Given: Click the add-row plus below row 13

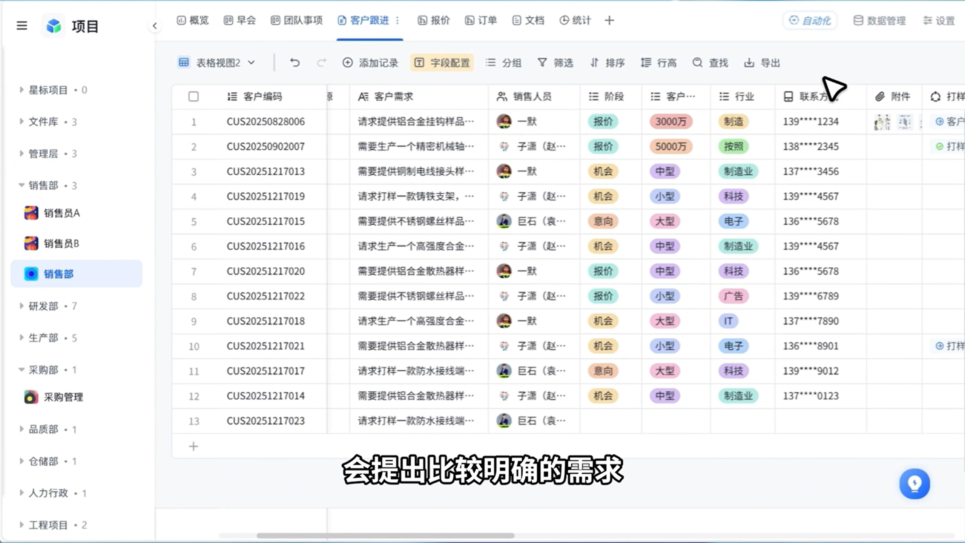Looking at the screenshot, I should (193, 446).
